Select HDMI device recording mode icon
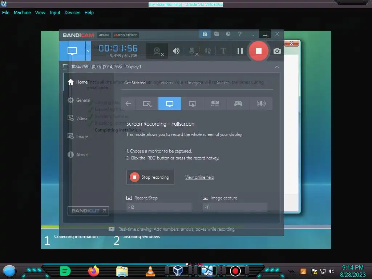This screenshot has width=372, height=279. tap(215, 104)
